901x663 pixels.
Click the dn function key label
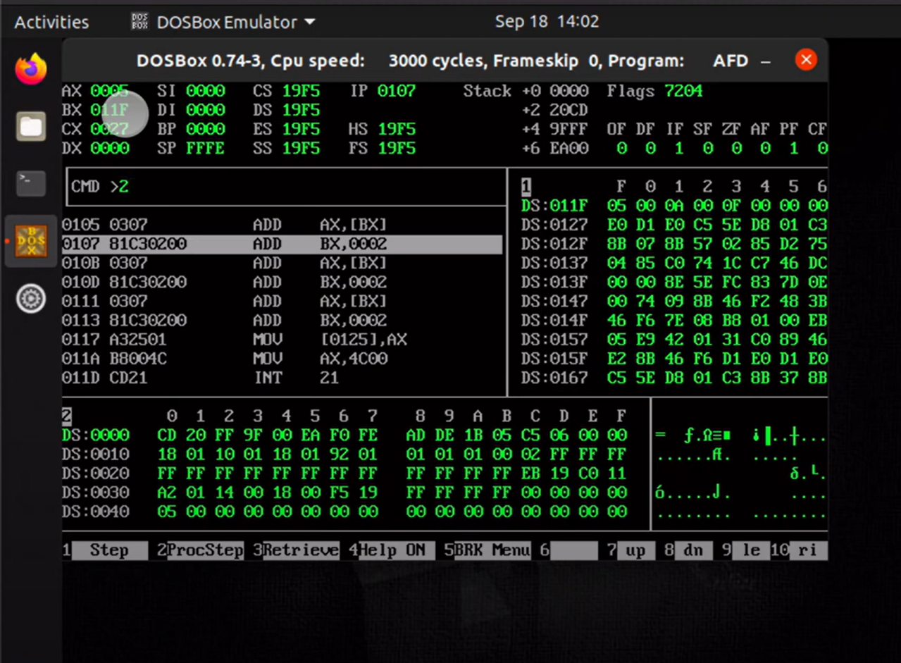coord(693,550)
